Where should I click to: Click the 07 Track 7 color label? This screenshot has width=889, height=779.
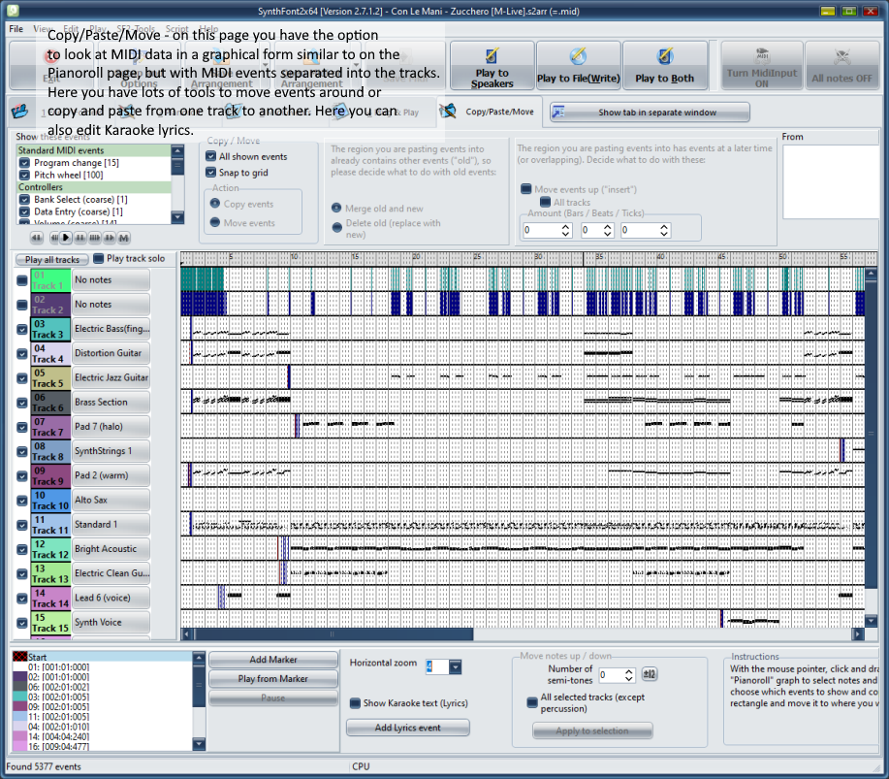point(51,427)
